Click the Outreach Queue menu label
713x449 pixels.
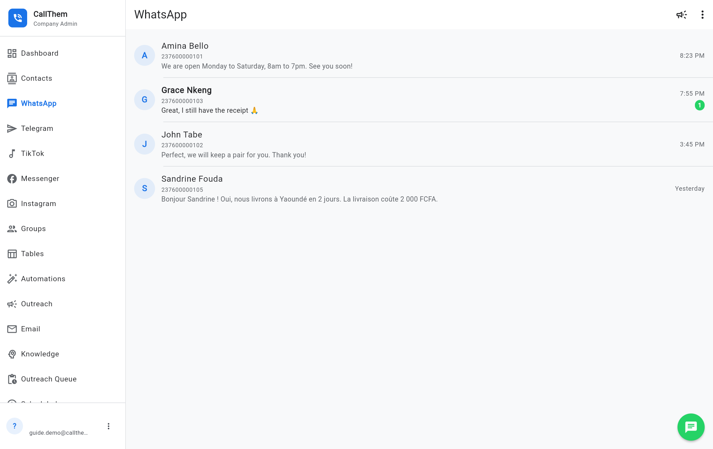pyautogui.click(x=49, y=379)
